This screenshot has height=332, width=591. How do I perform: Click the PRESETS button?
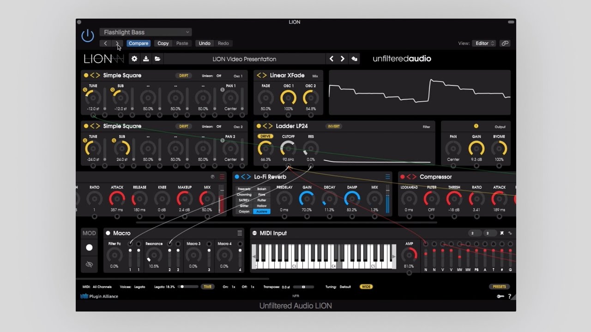[499, 287]
